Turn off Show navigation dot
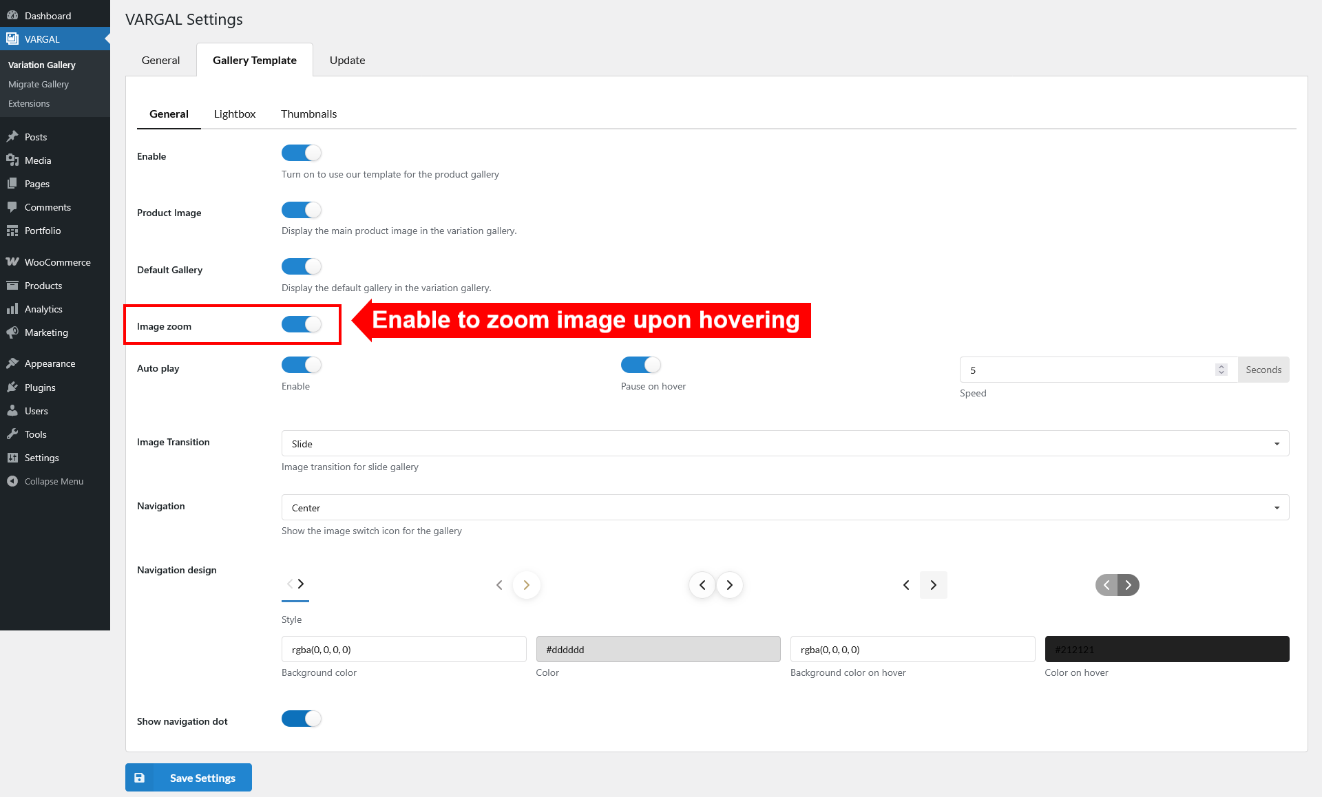The image size is (1322, 797). 301,718
